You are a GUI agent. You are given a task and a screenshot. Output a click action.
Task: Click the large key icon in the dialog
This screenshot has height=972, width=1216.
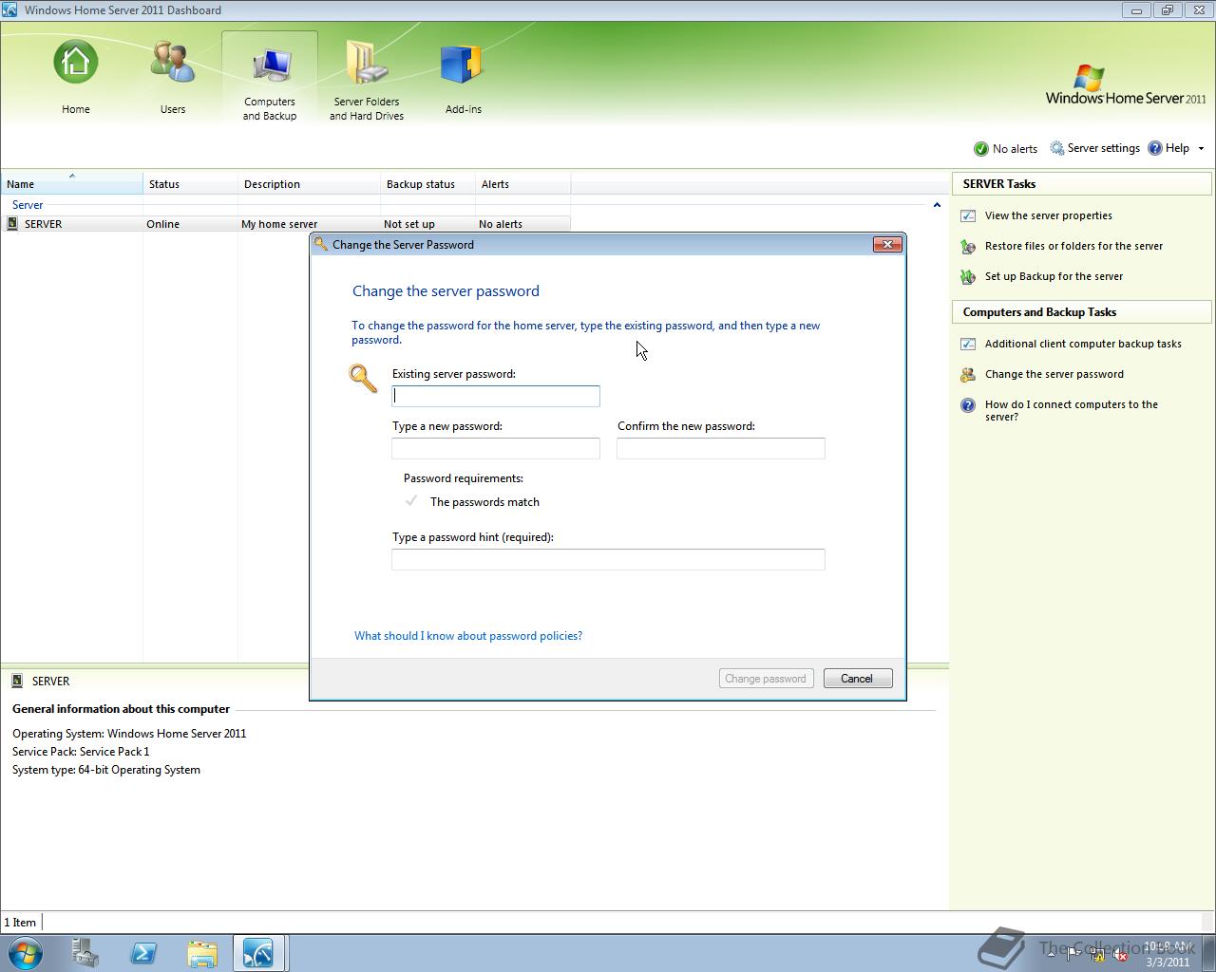click(x=363, y=378)
